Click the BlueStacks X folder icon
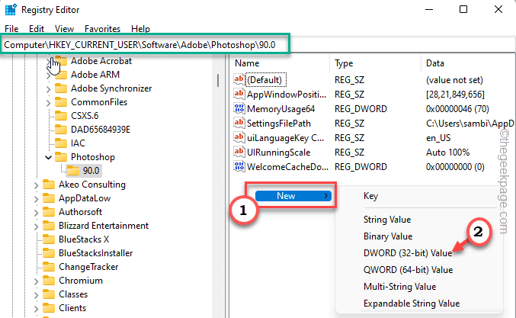 coord(48,239)
